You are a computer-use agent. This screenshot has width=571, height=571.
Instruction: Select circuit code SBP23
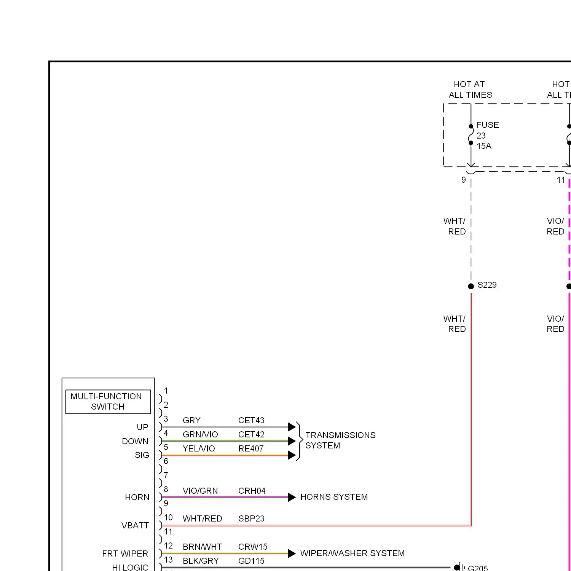point(251,518)
